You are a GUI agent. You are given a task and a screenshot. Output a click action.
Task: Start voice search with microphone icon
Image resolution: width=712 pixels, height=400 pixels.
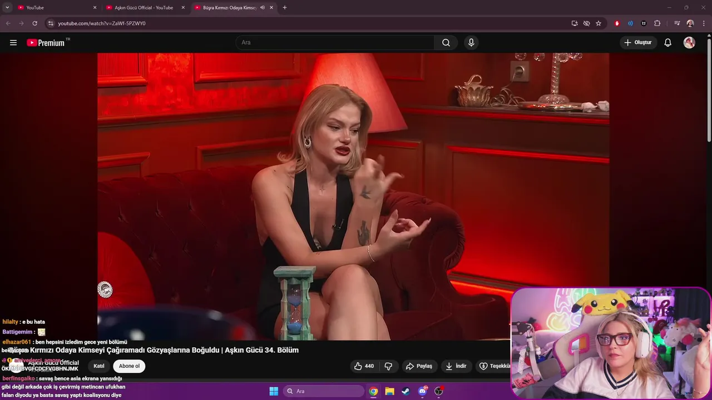coord(471,43)
